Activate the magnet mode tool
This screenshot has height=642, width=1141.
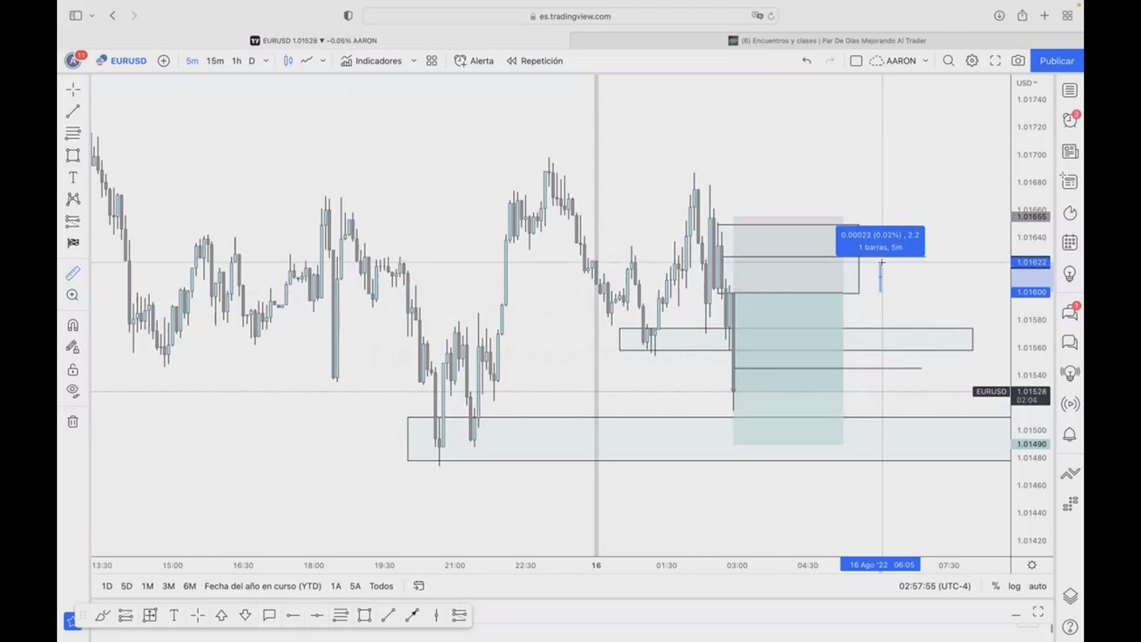tap(73, 325)
